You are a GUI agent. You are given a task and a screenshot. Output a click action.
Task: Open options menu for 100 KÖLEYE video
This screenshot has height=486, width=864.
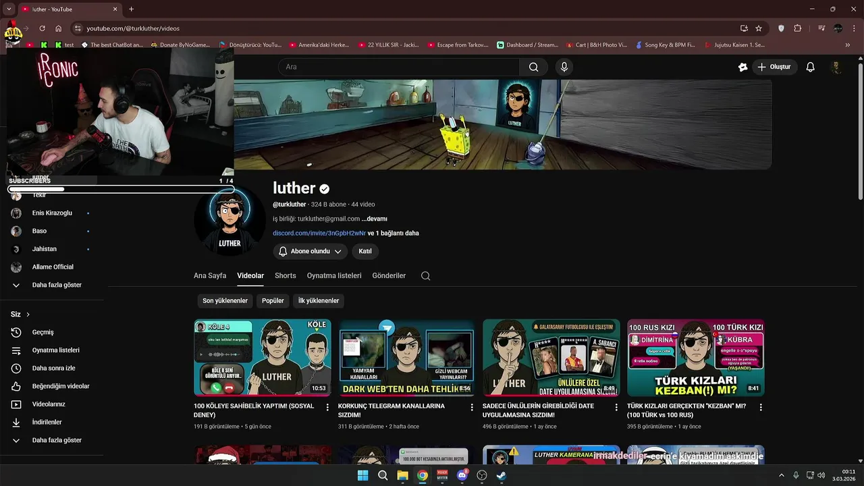pyautogui.click(x=327, y=407)
